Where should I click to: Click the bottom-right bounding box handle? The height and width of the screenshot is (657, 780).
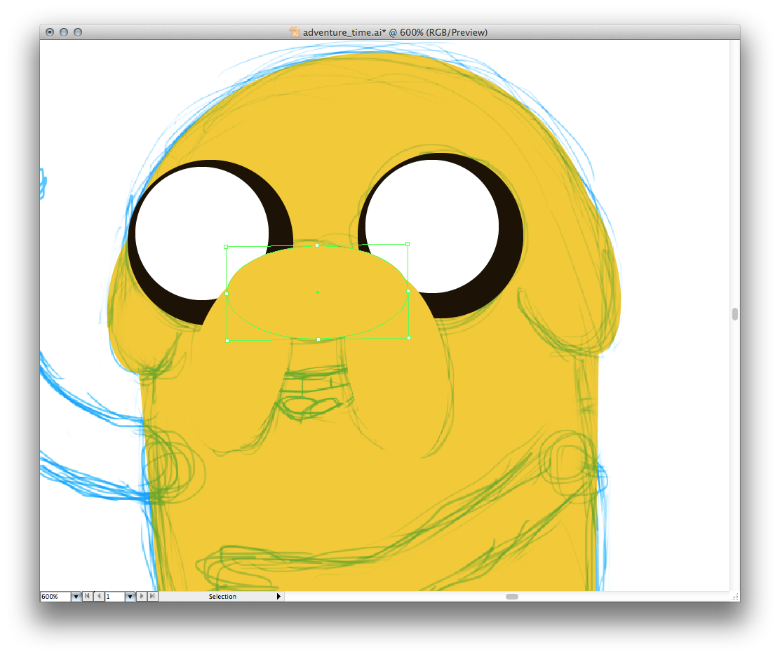(409, 338)
